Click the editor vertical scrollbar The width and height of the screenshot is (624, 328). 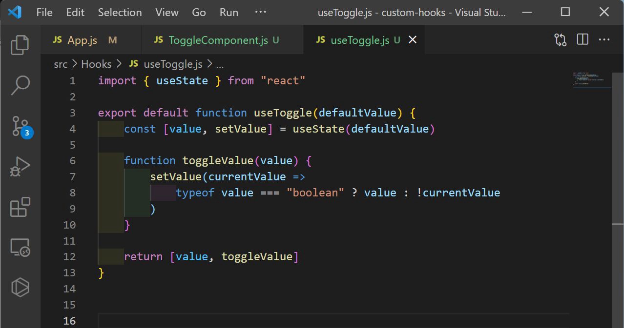pyautogui.click(x=618, y=200)
